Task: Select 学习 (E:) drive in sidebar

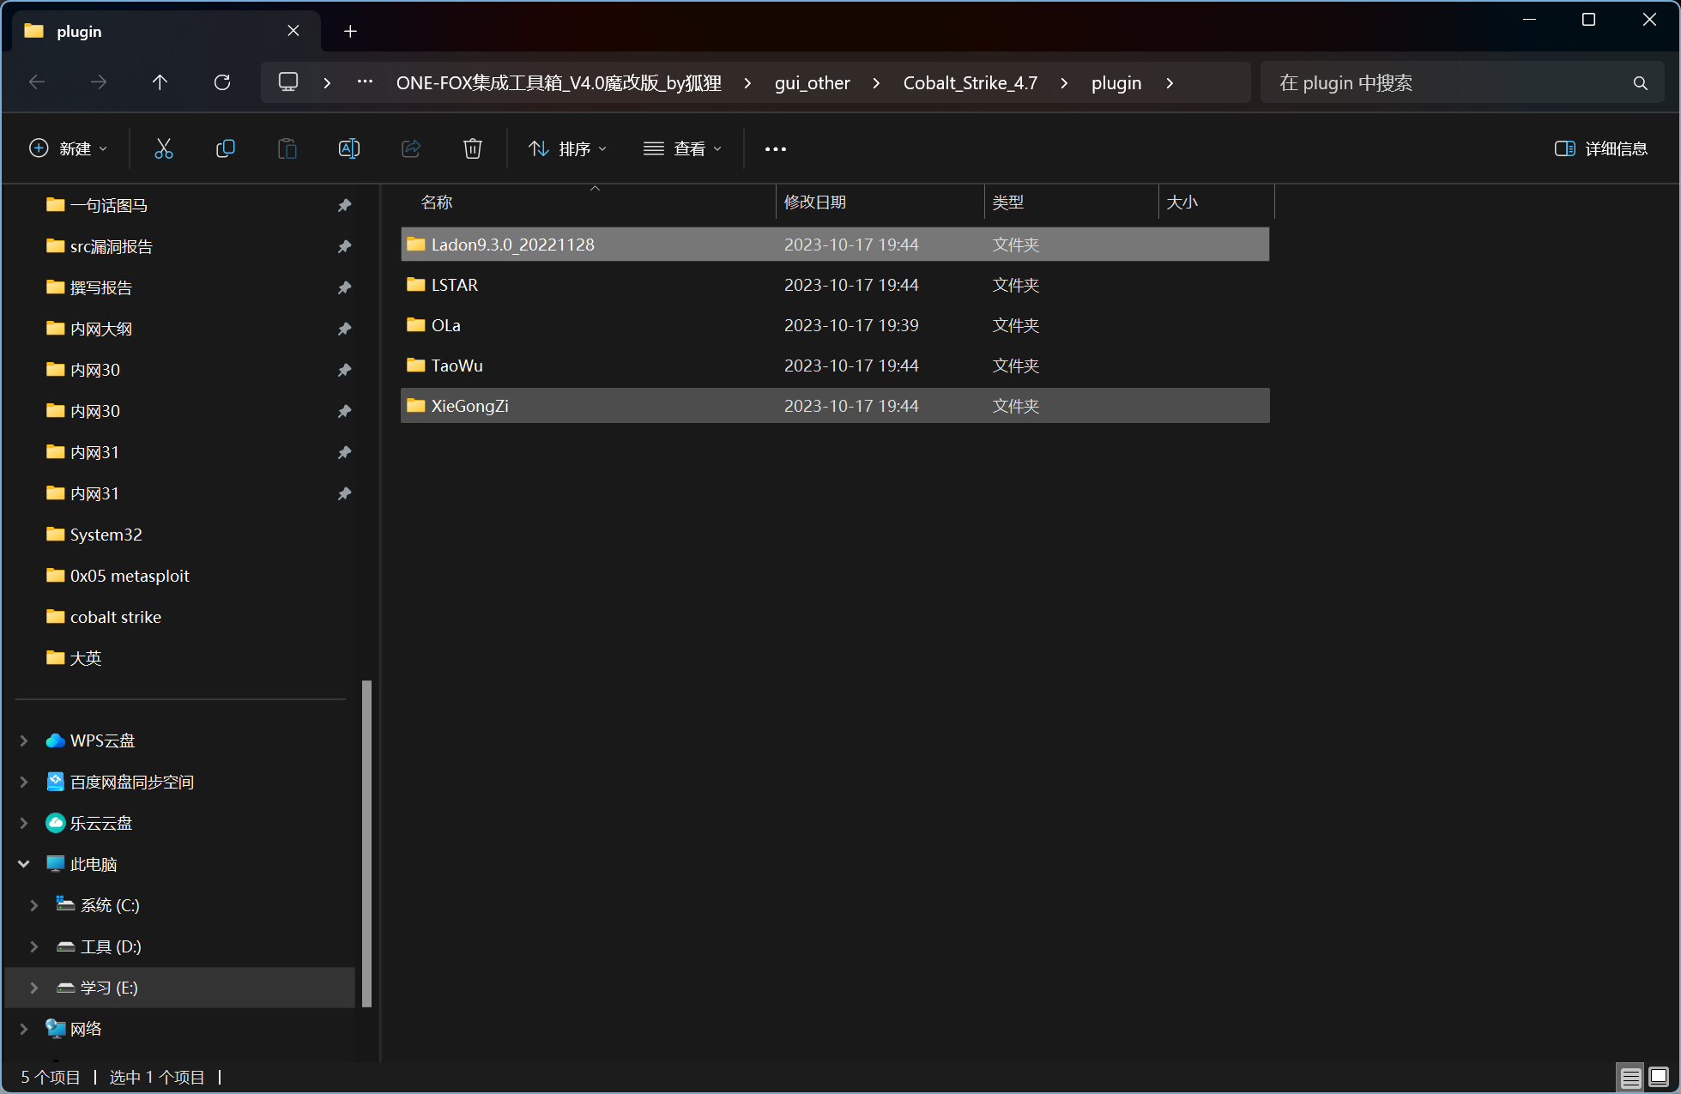Action: pyautogui.click(x=180, y=988)
